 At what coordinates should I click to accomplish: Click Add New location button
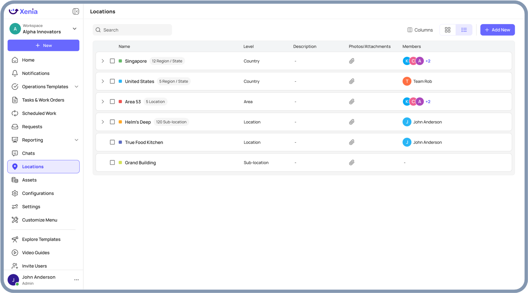pyautogui.click(x=497, y=30)
